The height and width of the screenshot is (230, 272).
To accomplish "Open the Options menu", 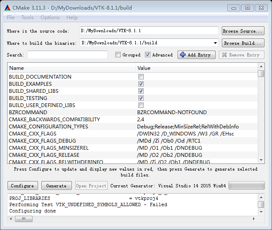I will tap(50, 18).
